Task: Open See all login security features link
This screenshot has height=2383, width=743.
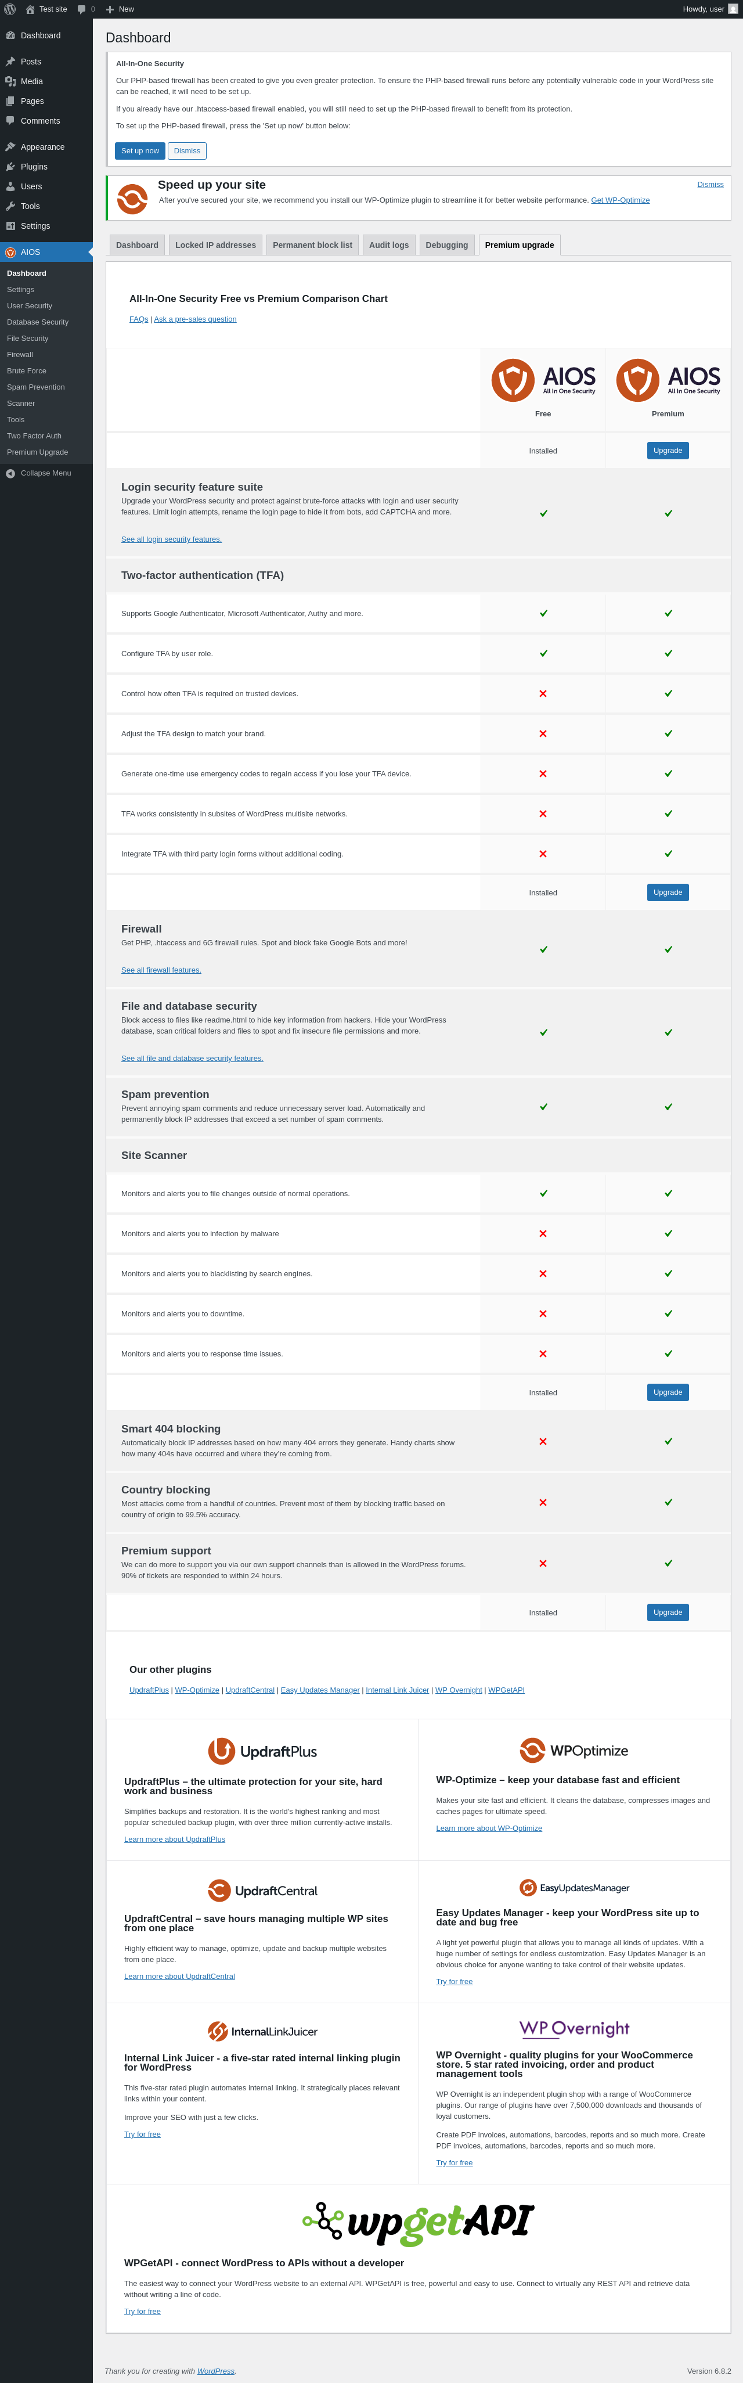Action: click(x=171, y=539)
